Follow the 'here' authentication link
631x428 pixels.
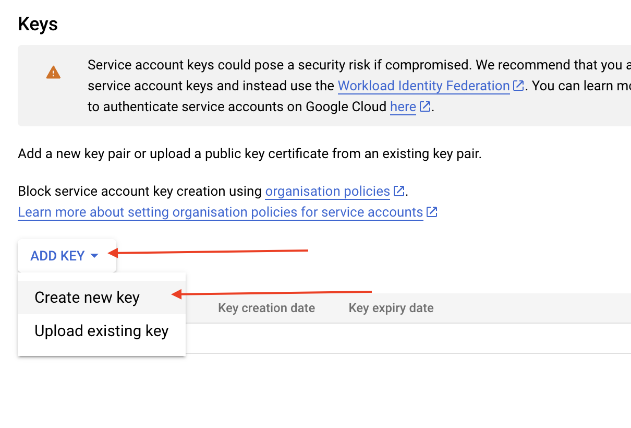(403, 107)
